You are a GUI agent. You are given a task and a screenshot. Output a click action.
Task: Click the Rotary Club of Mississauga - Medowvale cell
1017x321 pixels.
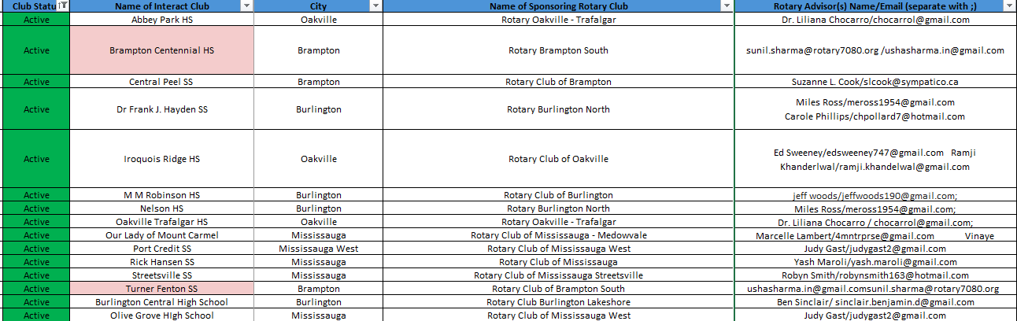558,235
